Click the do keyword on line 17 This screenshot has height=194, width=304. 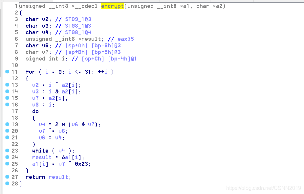(x=35, y=111)
